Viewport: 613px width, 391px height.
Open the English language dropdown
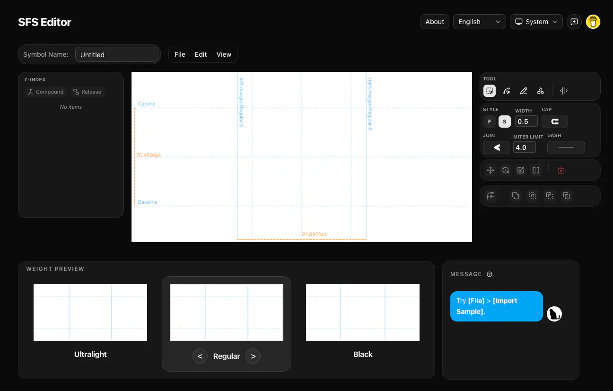coord(480,22)
